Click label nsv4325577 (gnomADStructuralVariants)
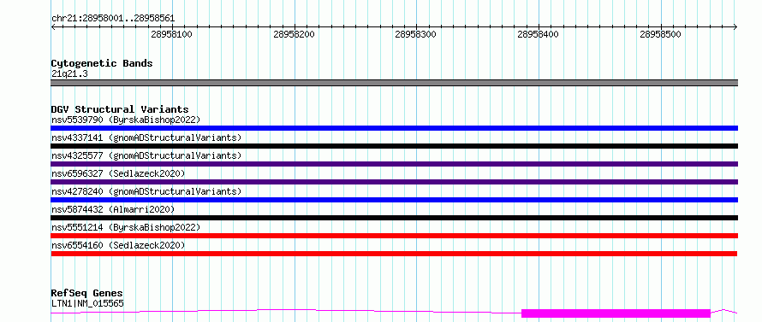Image resolution: width=762 pixels, height=322 pixels. point(146,155)
